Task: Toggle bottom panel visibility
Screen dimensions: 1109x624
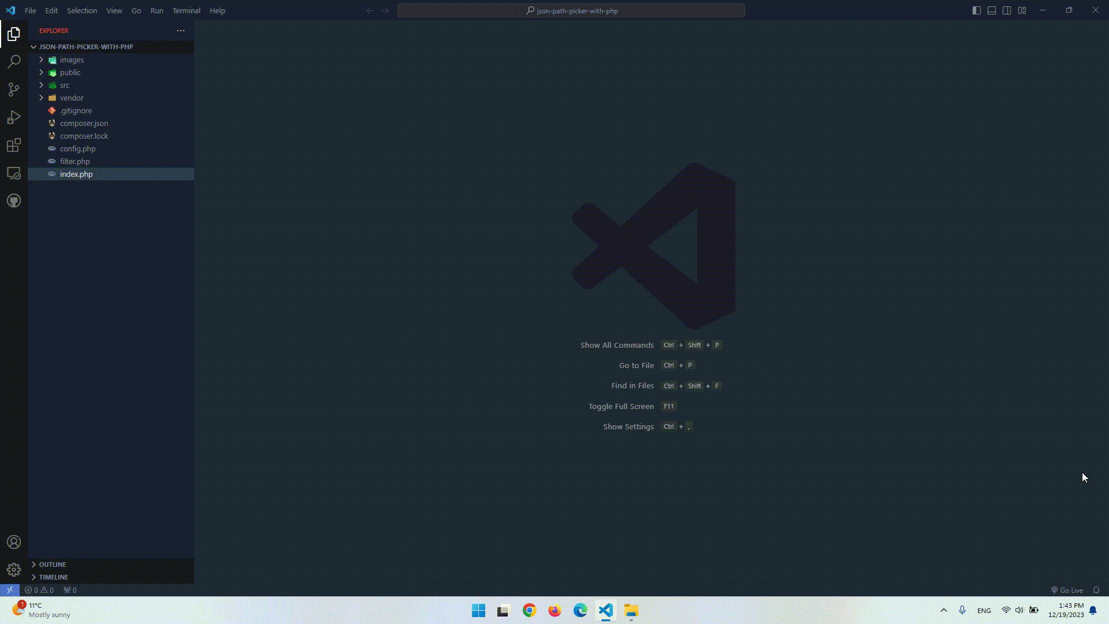Action: click(x=992, y=10)
